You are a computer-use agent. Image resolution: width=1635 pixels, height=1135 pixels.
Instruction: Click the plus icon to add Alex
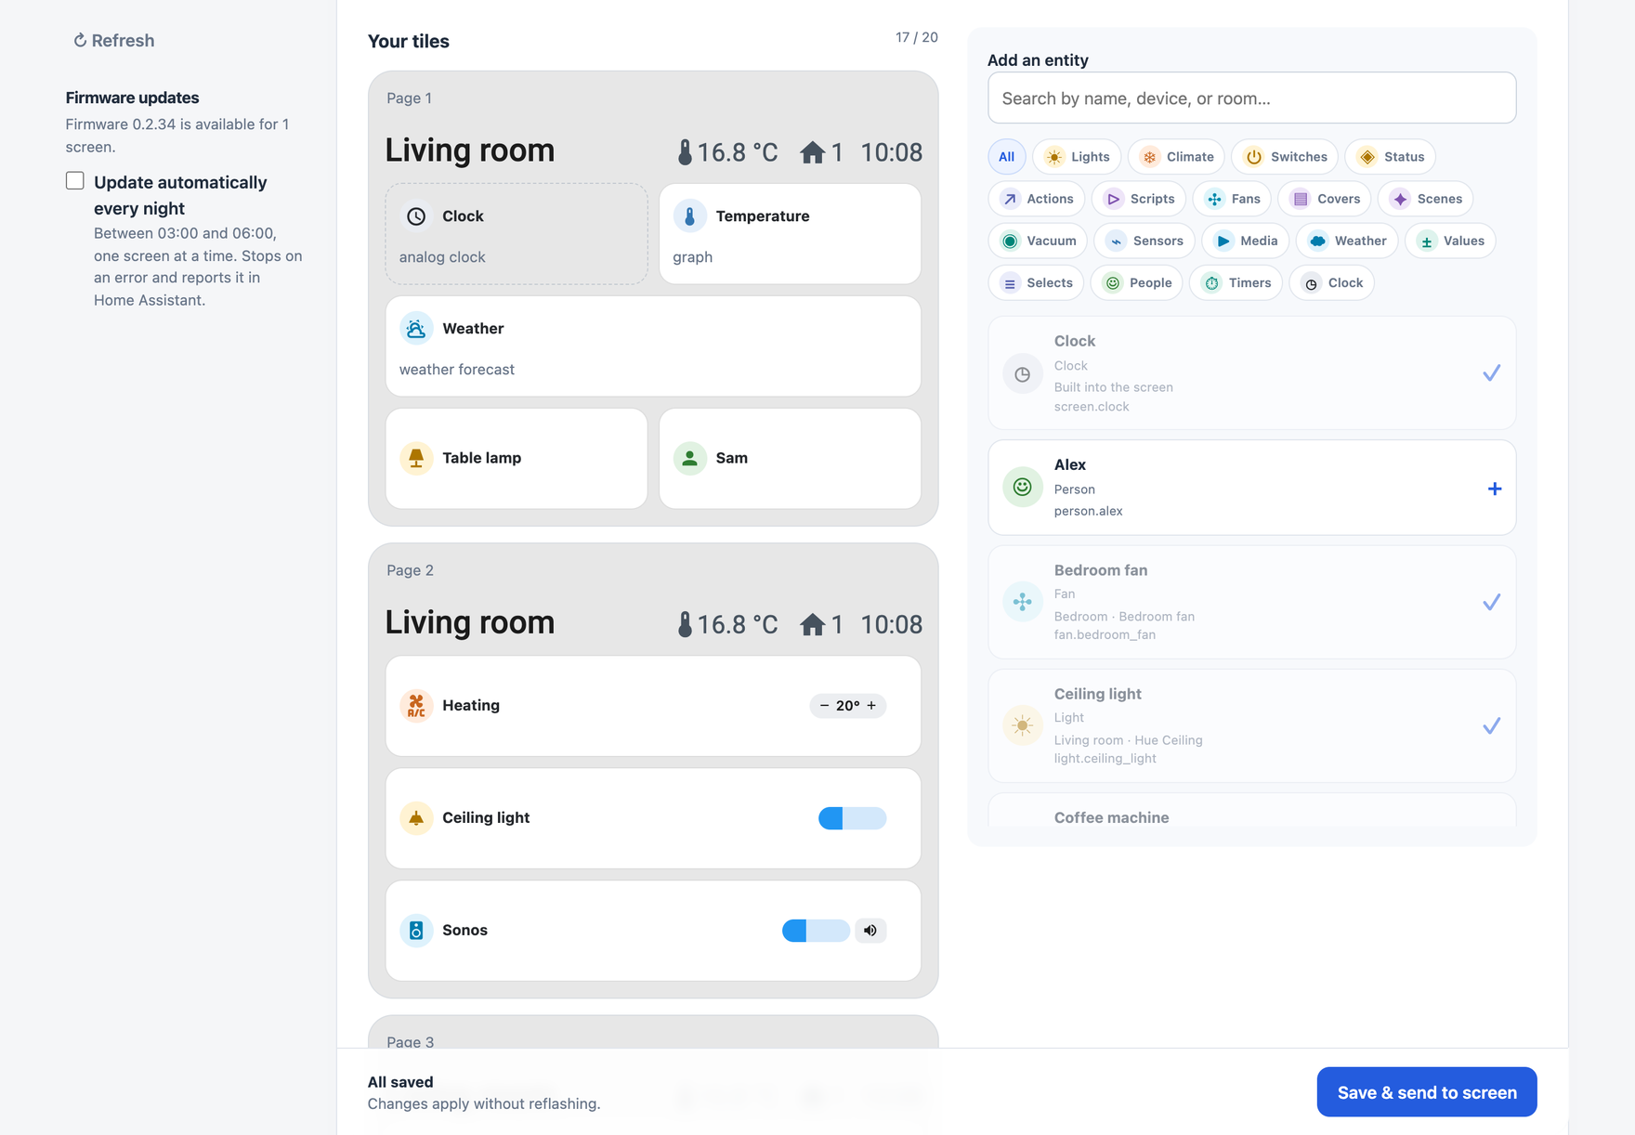1494,489
